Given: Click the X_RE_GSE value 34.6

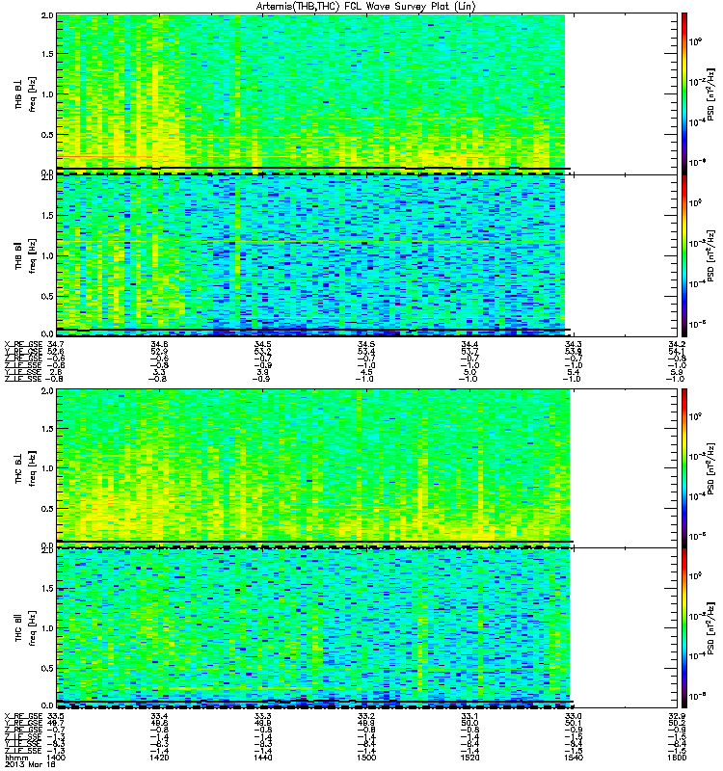Looking at the screenshot, I should [159, 344].
